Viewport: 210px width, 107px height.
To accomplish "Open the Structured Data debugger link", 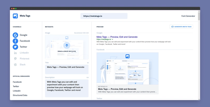I will tap(20, 95).
